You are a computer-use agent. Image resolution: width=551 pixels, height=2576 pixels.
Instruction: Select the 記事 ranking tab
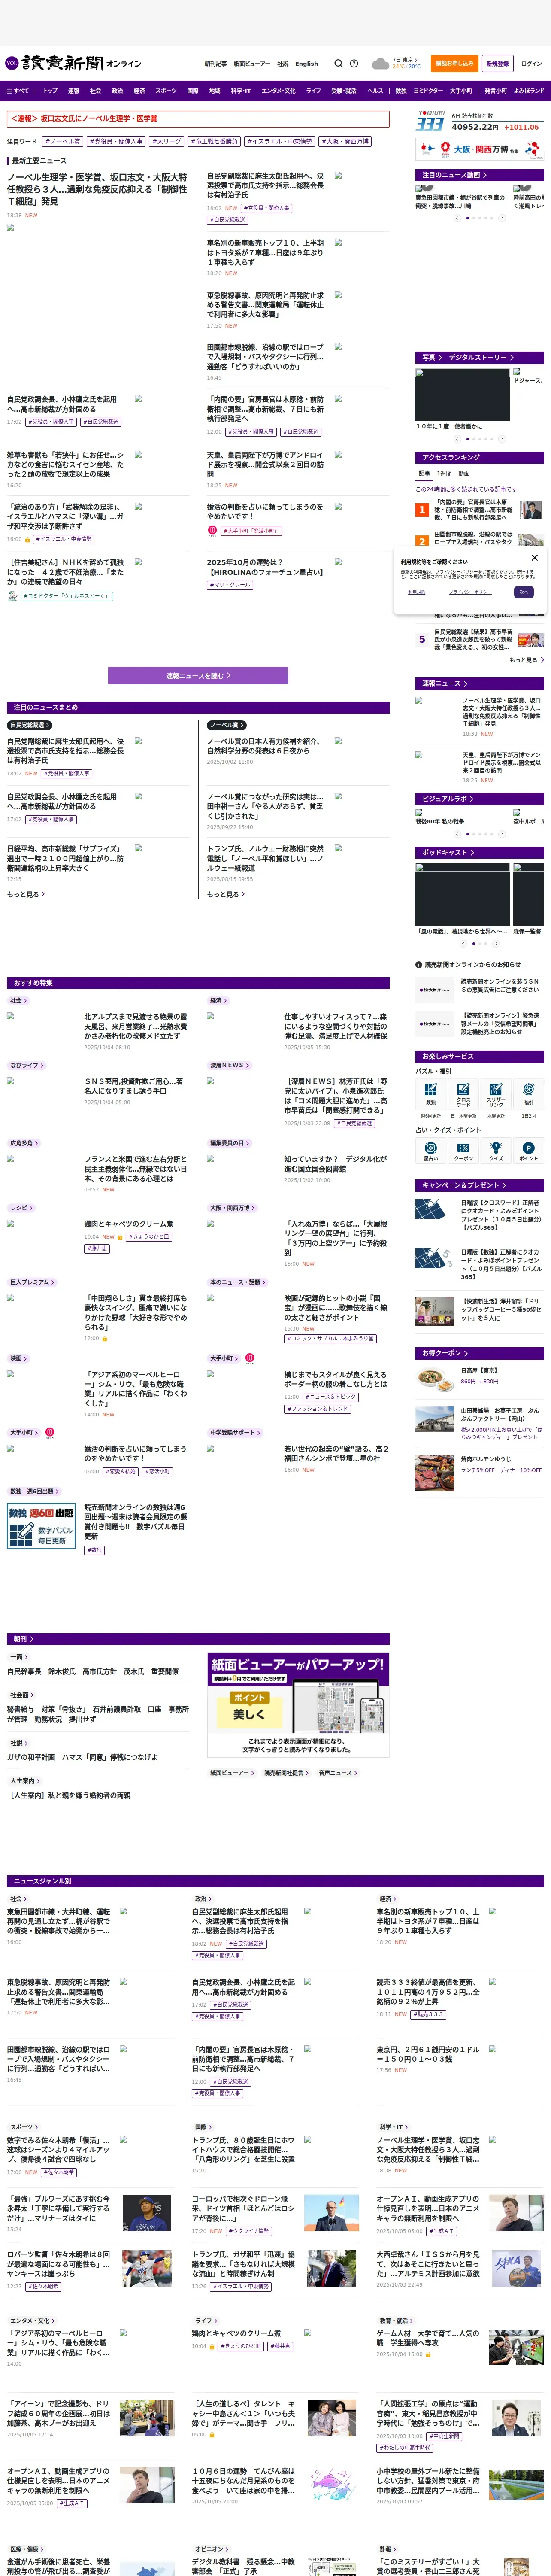coord(425,473)
